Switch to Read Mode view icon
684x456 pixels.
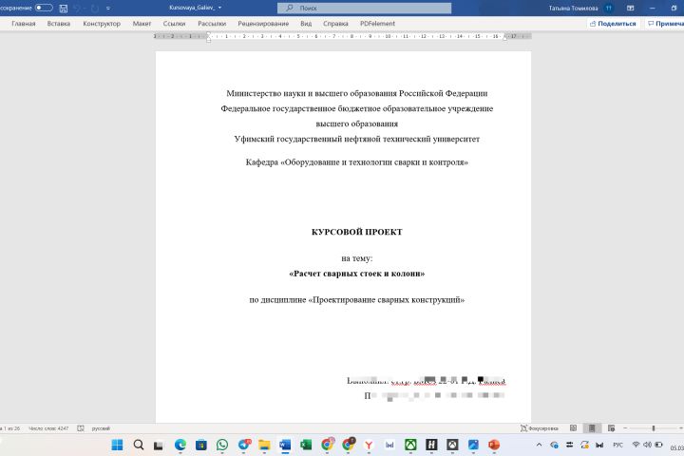[x=573, y=428]
